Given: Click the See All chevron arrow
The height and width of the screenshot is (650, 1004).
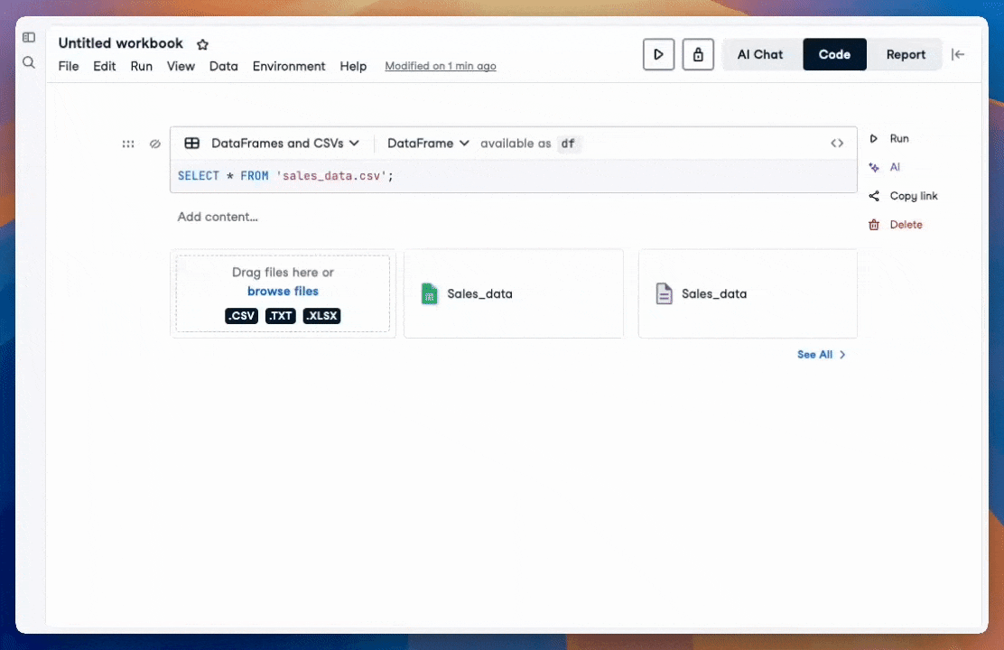Looking at the screenshot, I should [x=842, y=355].
